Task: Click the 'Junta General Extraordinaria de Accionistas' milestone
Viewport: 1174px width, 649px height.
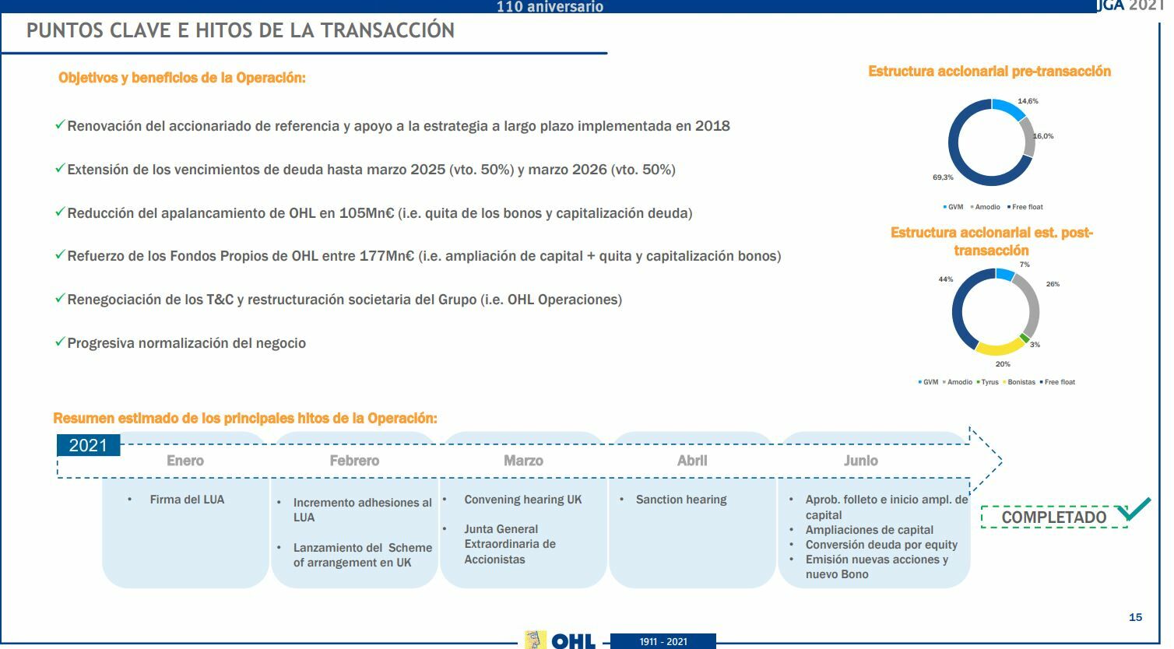Action: pos(510,544)
